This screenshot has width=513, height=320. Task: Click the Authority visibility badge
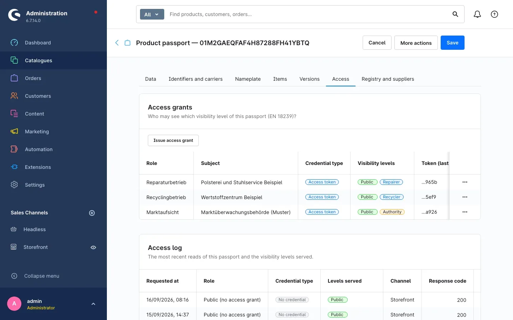tap(392, 212)
